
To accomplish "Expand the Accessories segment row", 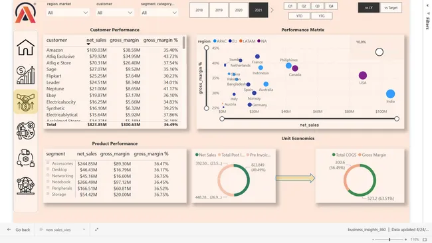I will [48, 163].
